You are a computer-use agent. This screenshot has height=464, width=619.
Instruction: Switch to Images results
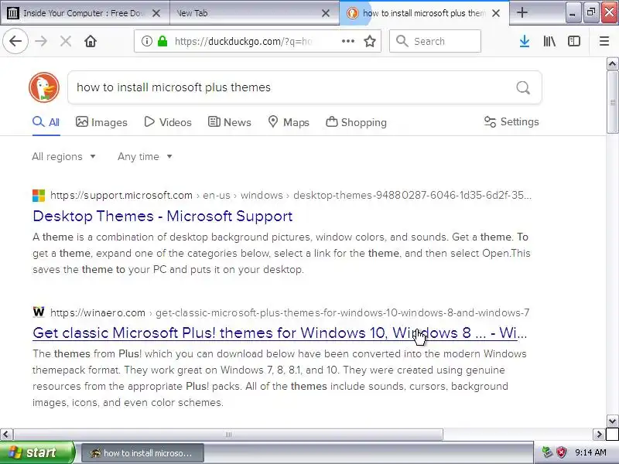(x=101, y=122)
